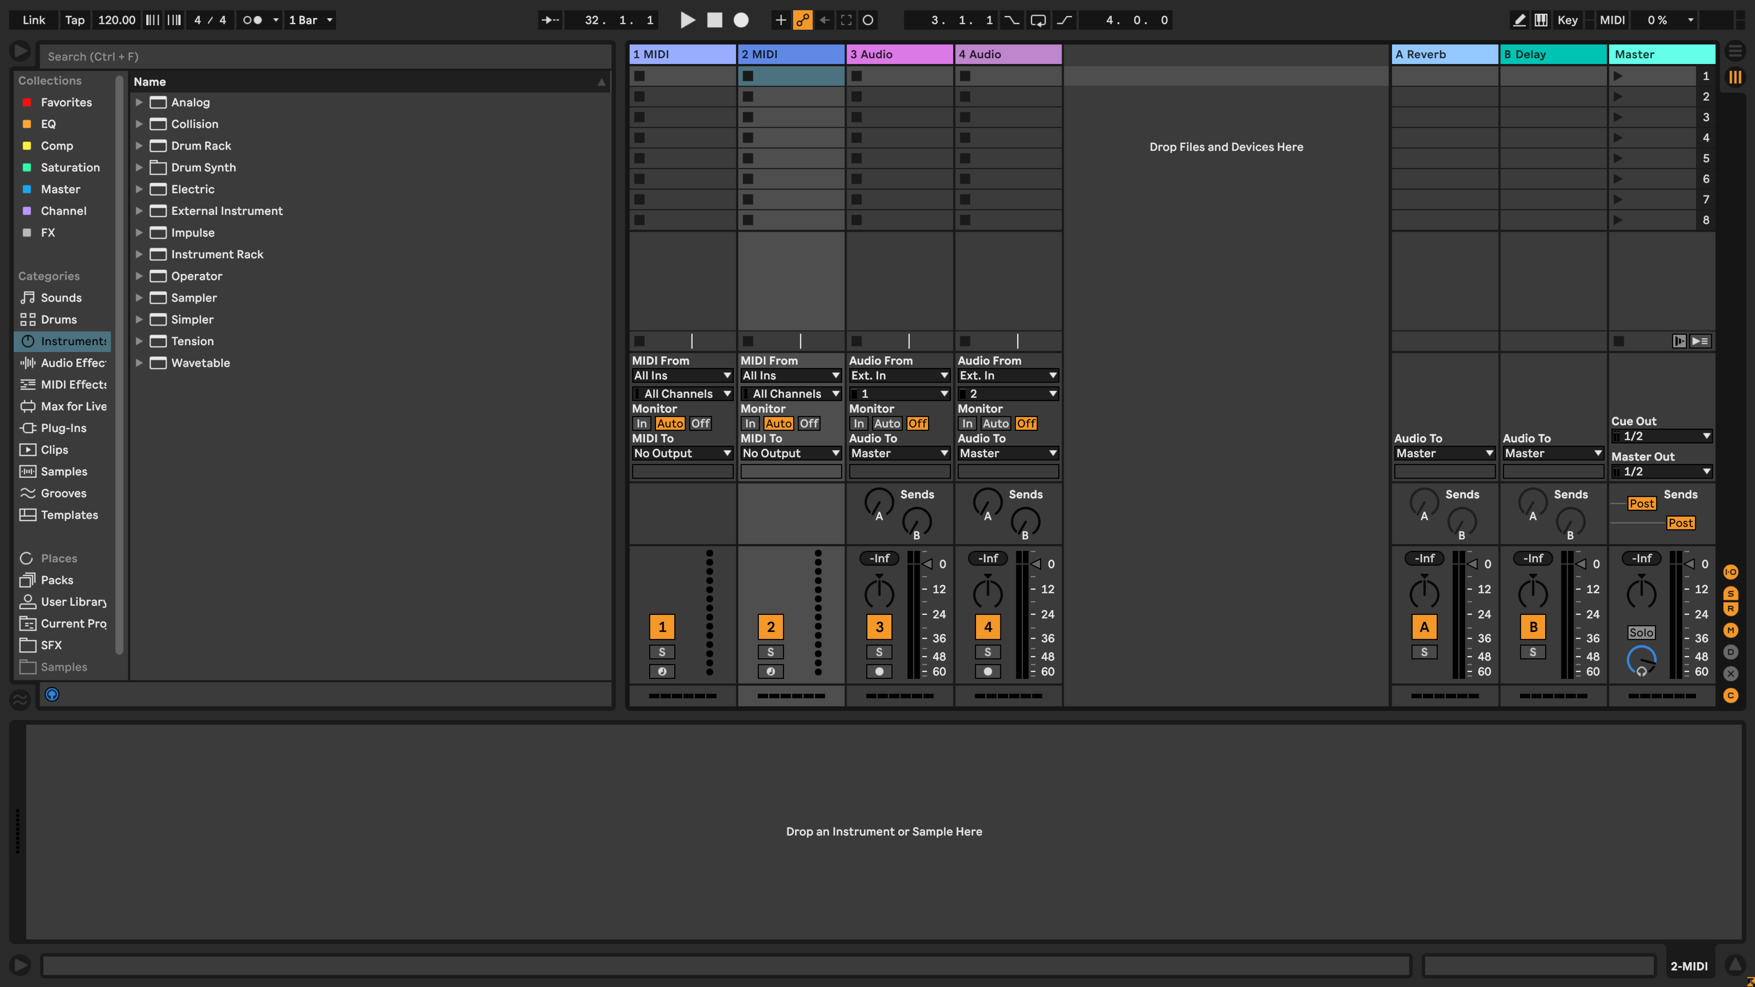The width and height of the screenshot is (1755, 987).
Task: Expand the Drum Rack folder
Action: point(139,146)
